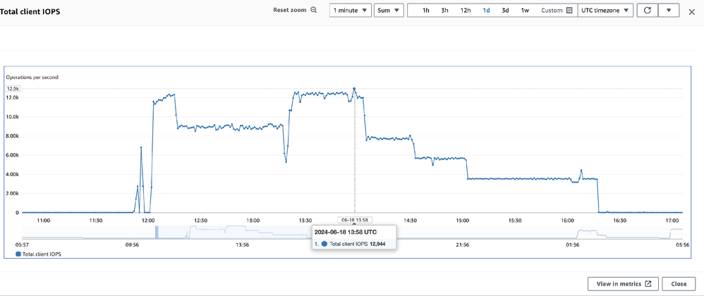This screenshot has width=704, height=296.
Task: Click the 12,944 peak data point
Action: (354, 89)
